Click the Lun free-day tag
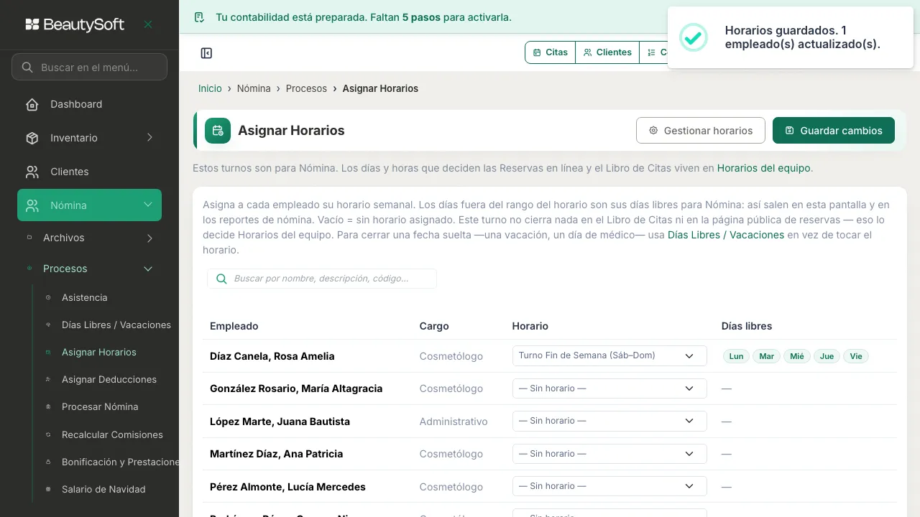920x517 pixels. pos(736,356)
